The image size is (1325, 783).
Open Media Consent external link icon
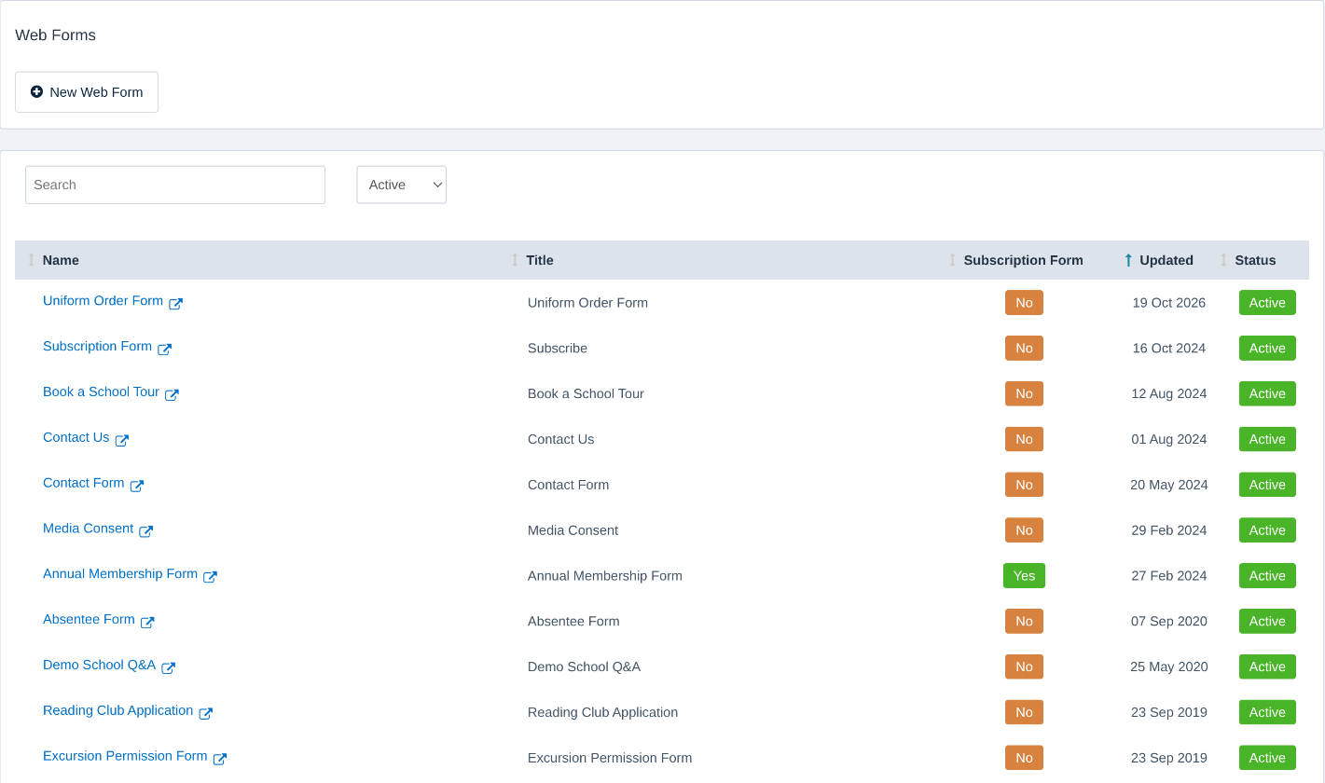pyautogui.click(x=146, y=531)
